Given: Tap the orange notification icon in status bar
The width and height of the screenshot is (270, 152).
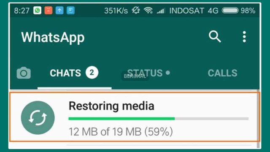Looking at the screenshot, I should (49, 11).
